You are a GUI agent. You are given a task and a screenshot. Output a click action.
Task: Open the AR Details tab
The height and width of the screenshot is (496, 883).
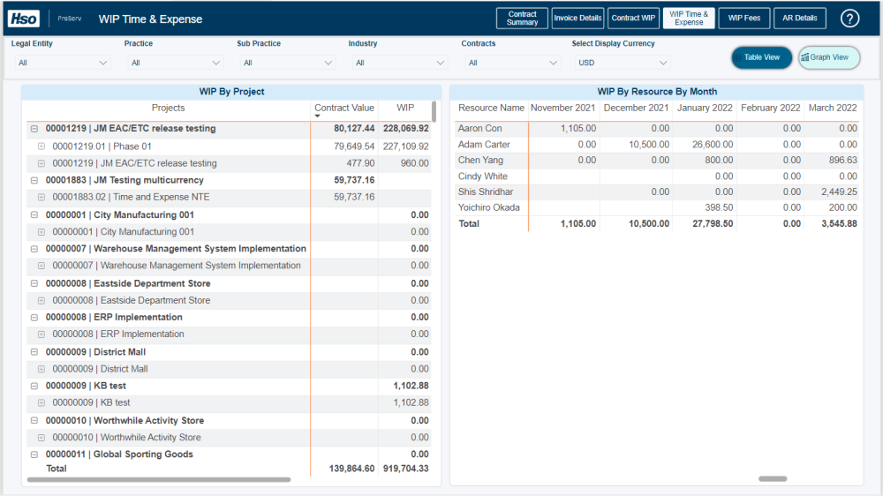(x=799, y=19)
